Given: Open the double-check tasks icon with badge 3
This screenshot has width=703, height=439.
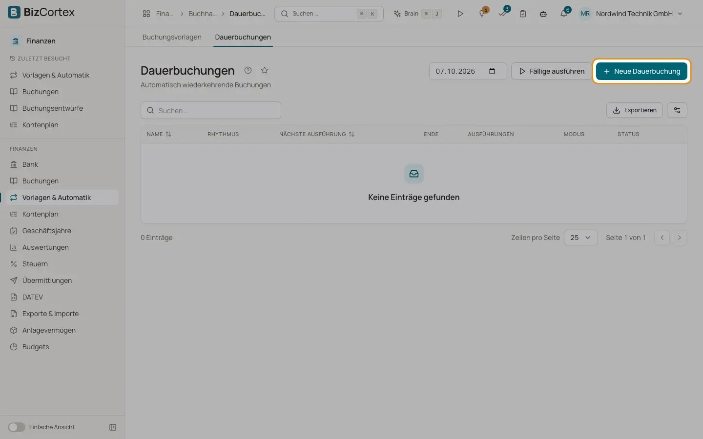Looking at the screenshot, I should [502, 14].
